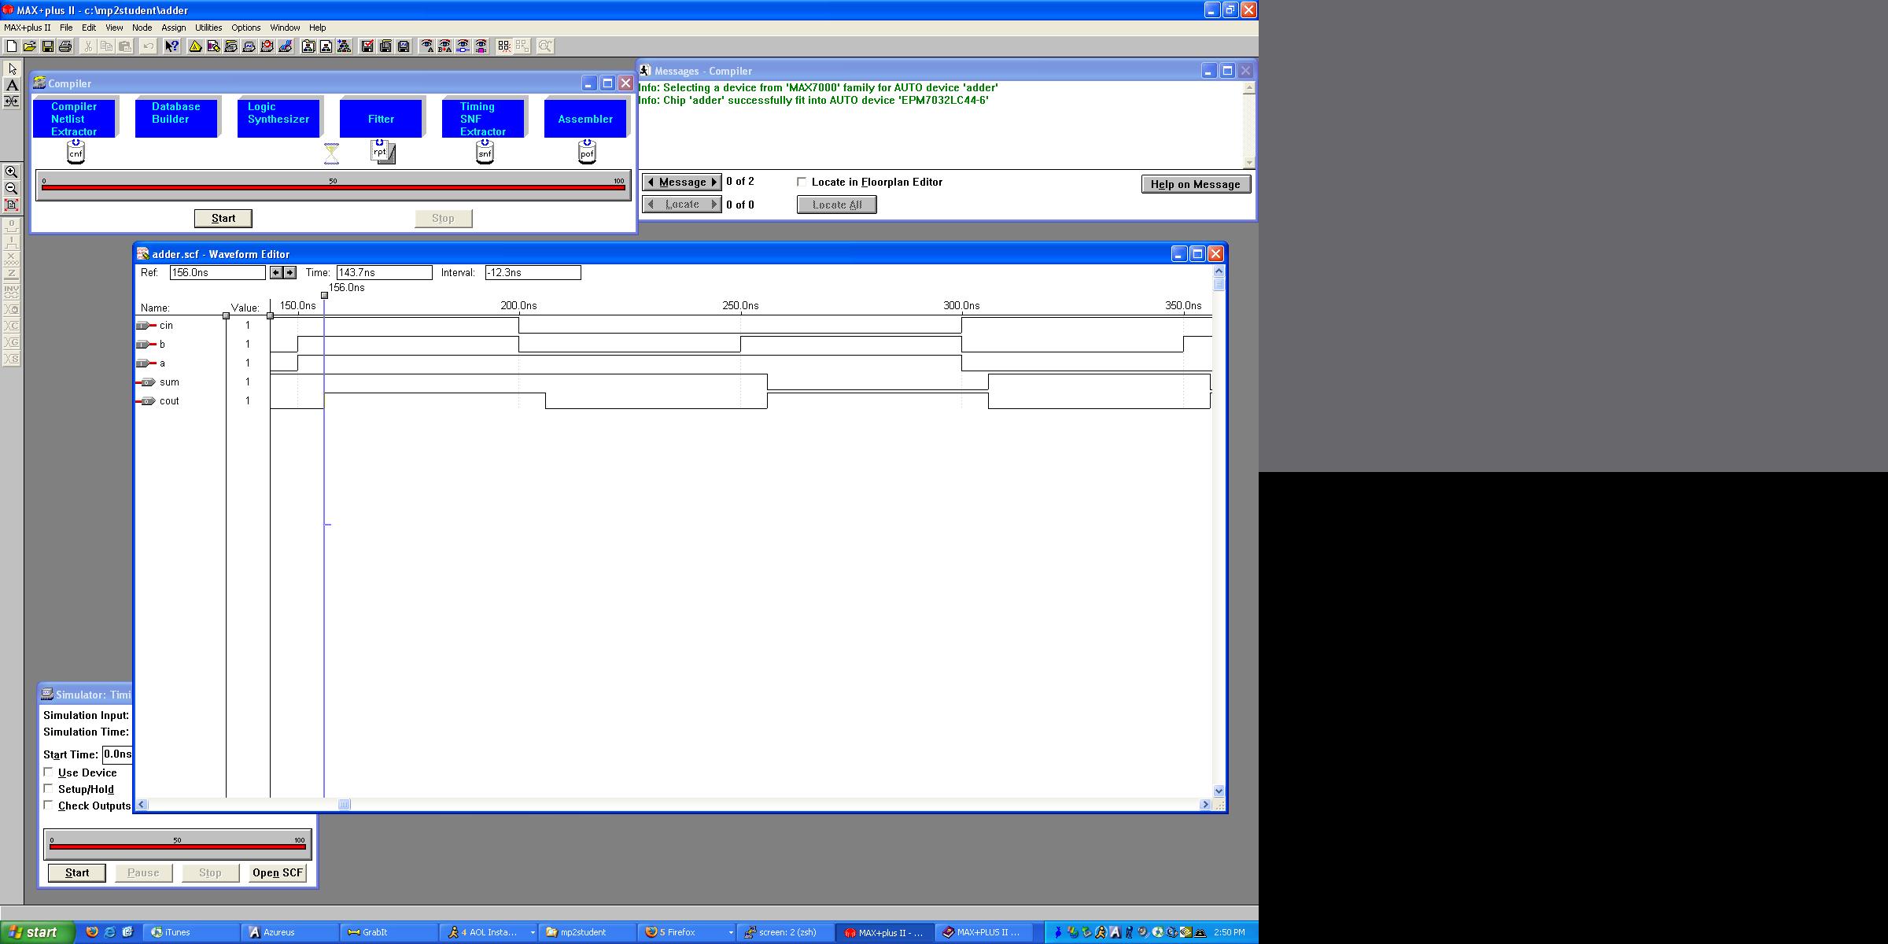Toggle the Setup/Hold checkbox

[49, 788]
